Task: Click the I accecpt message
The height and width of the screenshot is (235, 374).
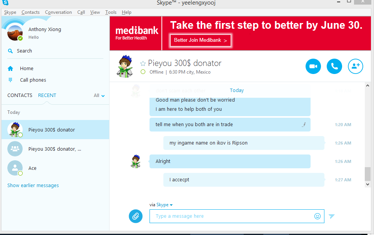Action: pyautogui.click(x=244, y=180)
